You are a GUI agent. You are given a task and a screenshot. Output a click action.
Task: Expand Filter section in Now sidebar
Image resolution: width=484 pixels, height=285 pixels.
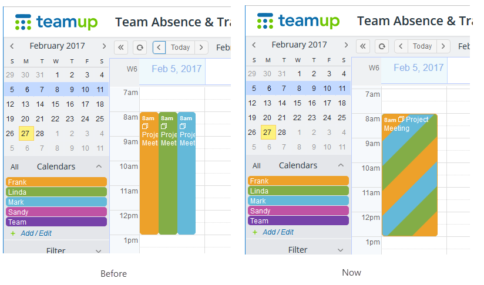pos(341,250)
